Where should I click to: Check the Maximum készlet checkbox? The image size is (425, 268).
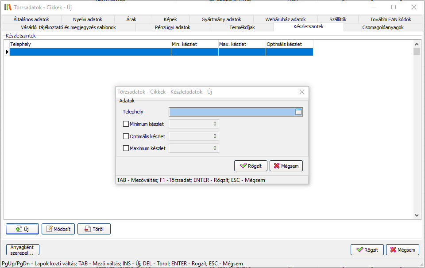pyautogui.click(x=126, y=148)
